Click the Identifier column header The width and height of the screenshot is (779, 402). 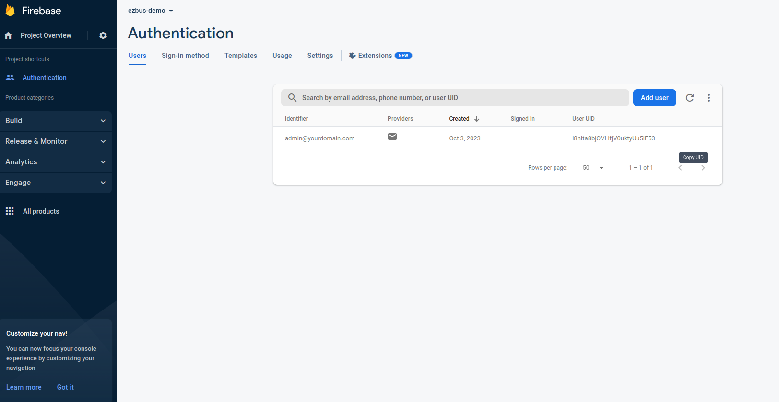point(296,119)
